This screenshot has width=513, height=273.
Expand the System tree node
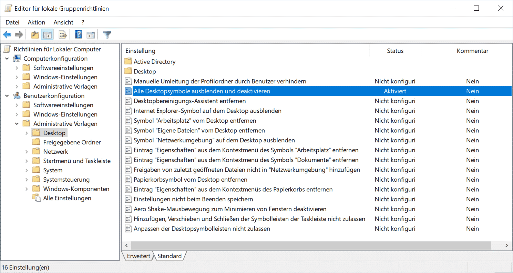(27, 170)
